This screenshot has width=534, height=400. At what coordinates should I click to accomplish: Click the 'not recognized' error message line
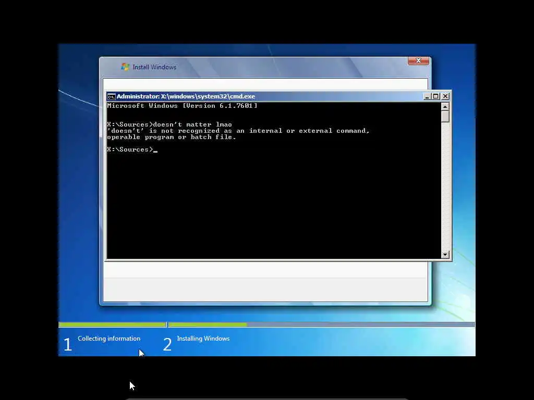point(238,131)
